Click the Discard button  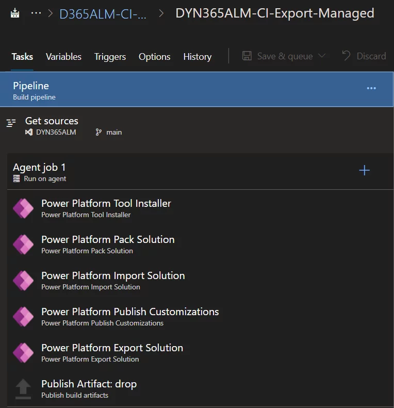364,56
